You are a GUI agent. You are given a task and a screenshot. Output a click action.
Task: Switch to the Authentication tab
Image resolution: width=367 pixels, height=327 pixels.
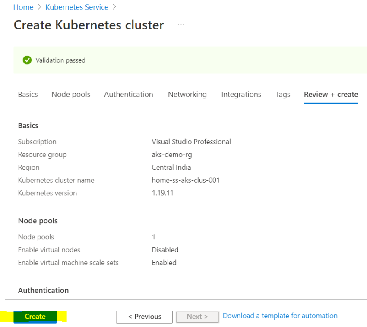pos(128,94)
